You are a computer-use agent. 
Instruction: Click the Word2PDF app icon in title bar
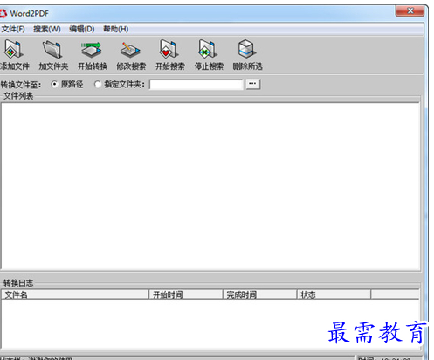tap(3, 13)
